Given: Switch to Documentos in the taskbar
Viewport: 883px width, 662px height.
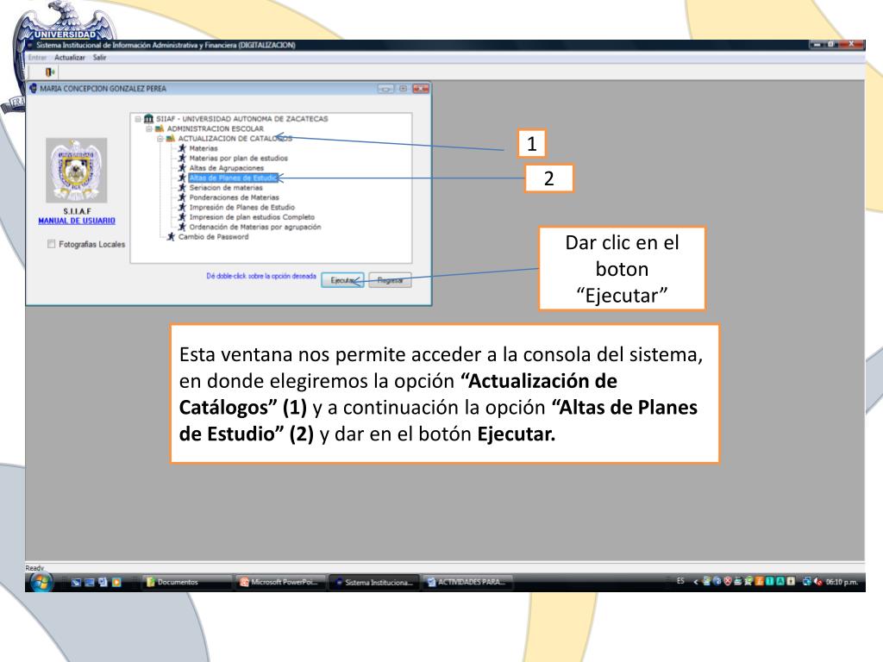Looking at the screenshot, I should 177,583.
